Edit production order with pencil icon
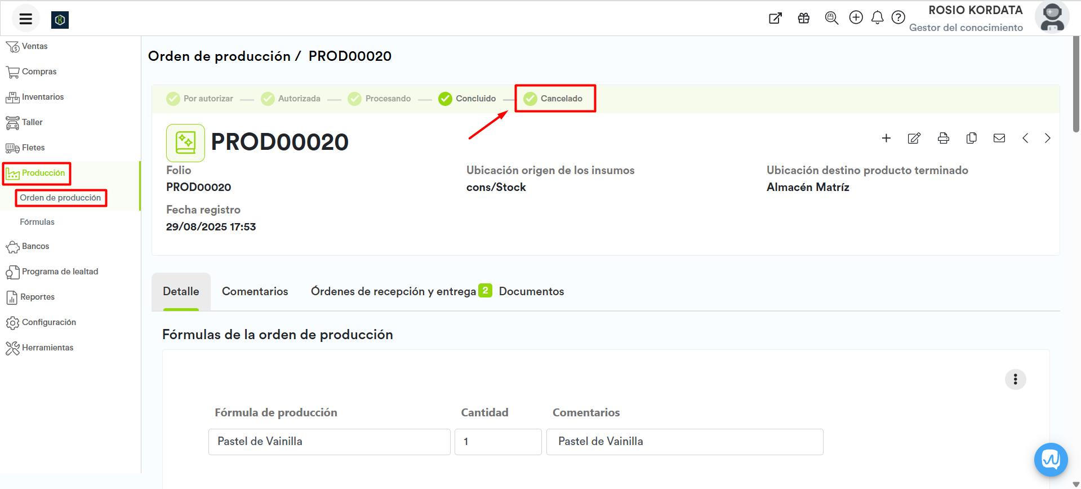This screenshot has width=1081, height=489. (914, 139)
